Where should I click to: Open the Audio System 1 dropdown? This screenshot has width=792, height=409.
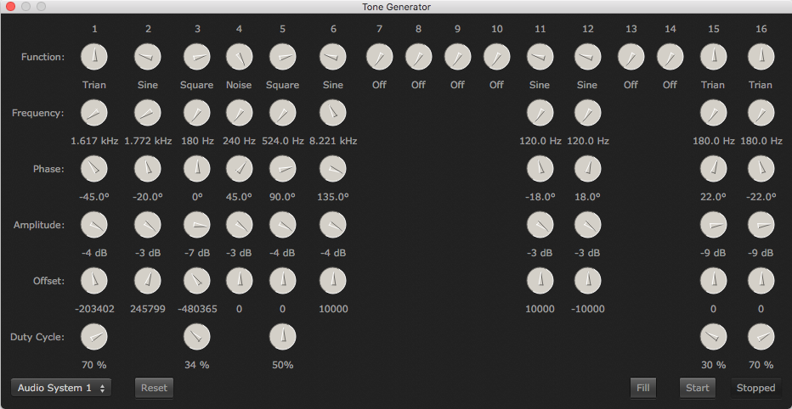tap(61, 388)
